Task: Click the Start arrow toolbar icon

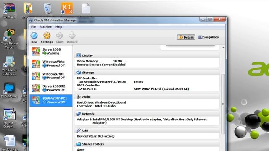Action: (60, 36)
